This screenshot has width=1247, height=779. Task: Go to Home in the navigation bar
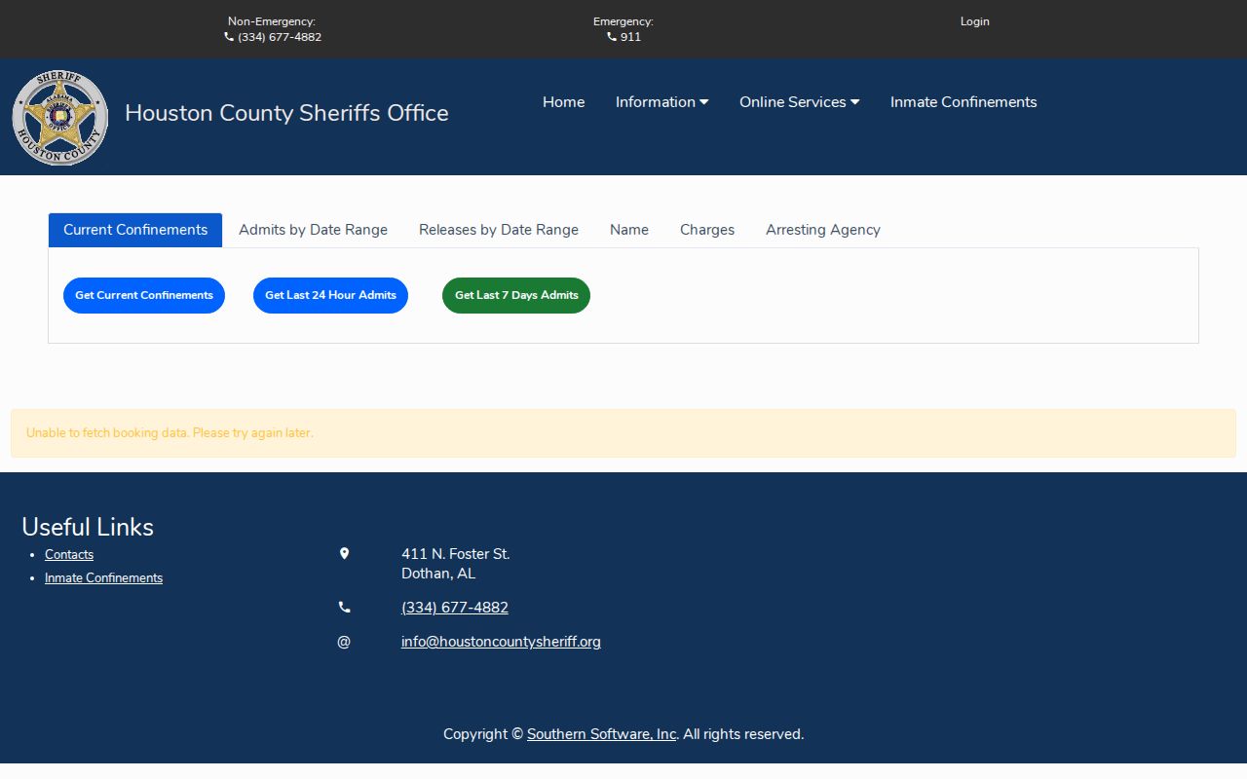click(x=563, y=102)
